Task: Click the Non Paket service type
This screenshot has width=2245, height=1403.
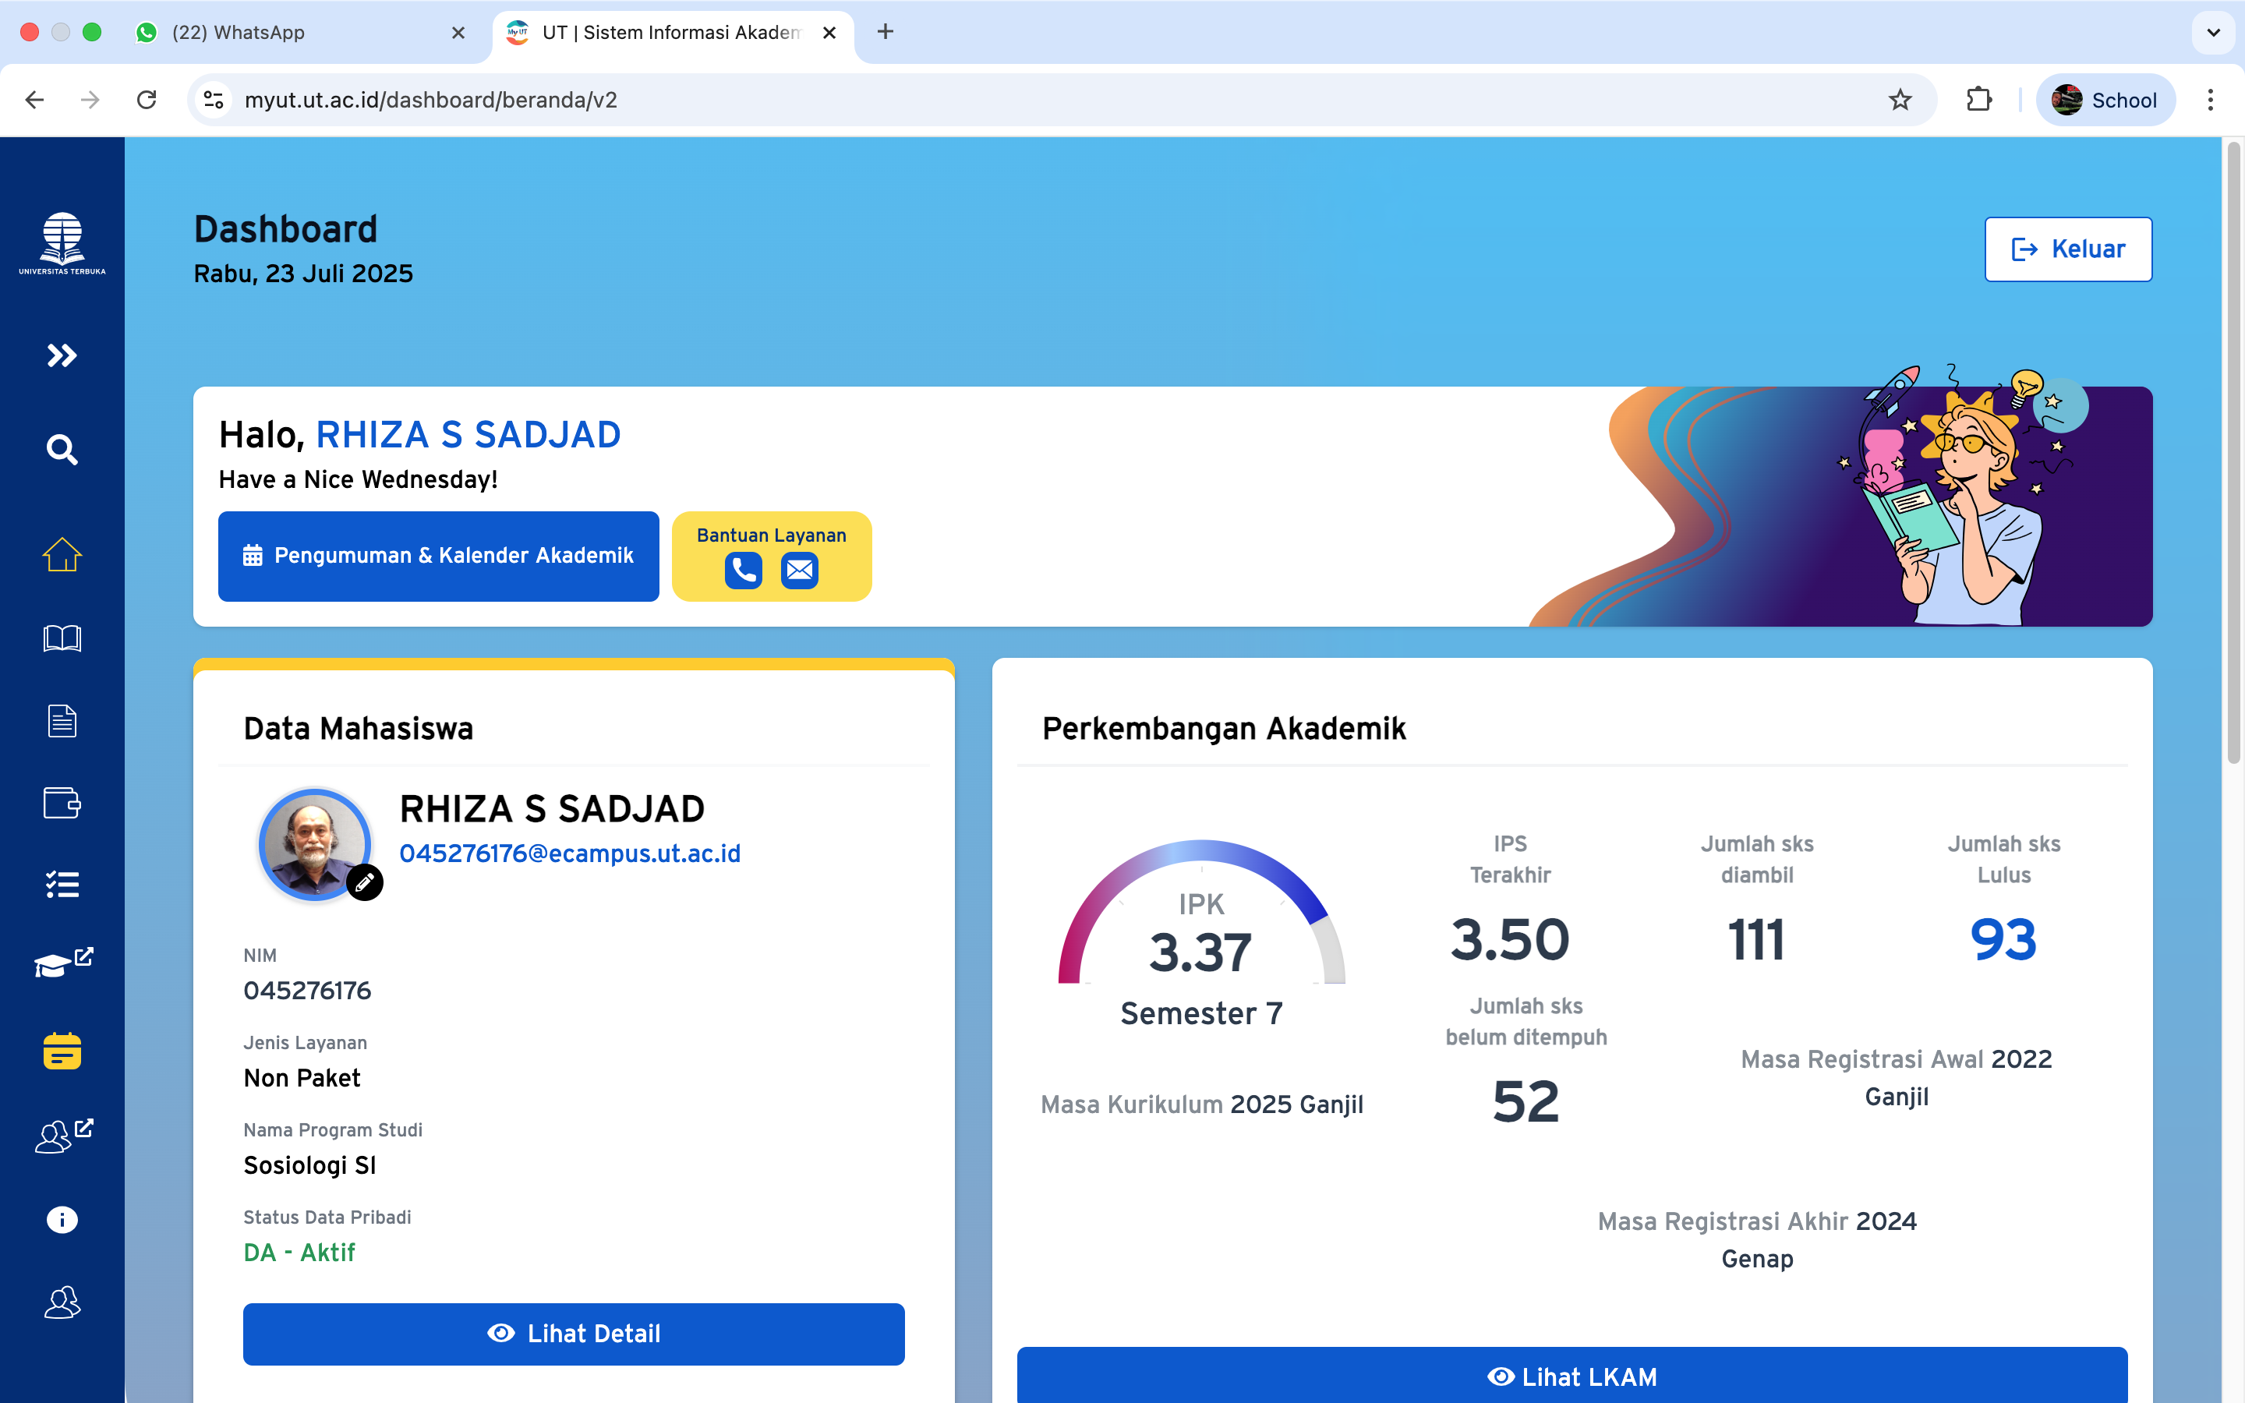Action: tap(302, 1078)
